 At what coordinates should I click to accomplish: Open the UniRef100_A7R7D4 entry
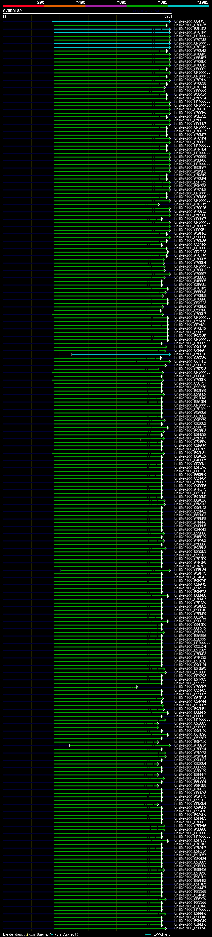190,150
